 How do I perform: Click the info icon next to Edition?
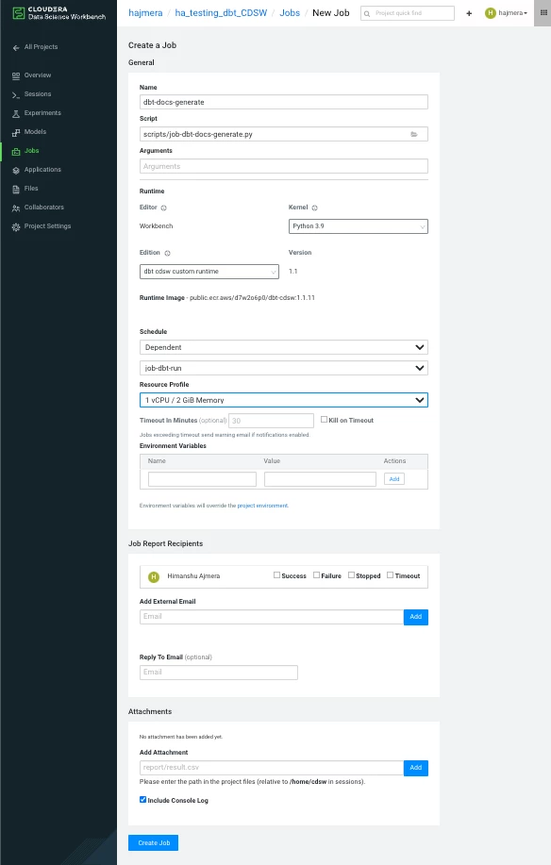click(168, 253)
